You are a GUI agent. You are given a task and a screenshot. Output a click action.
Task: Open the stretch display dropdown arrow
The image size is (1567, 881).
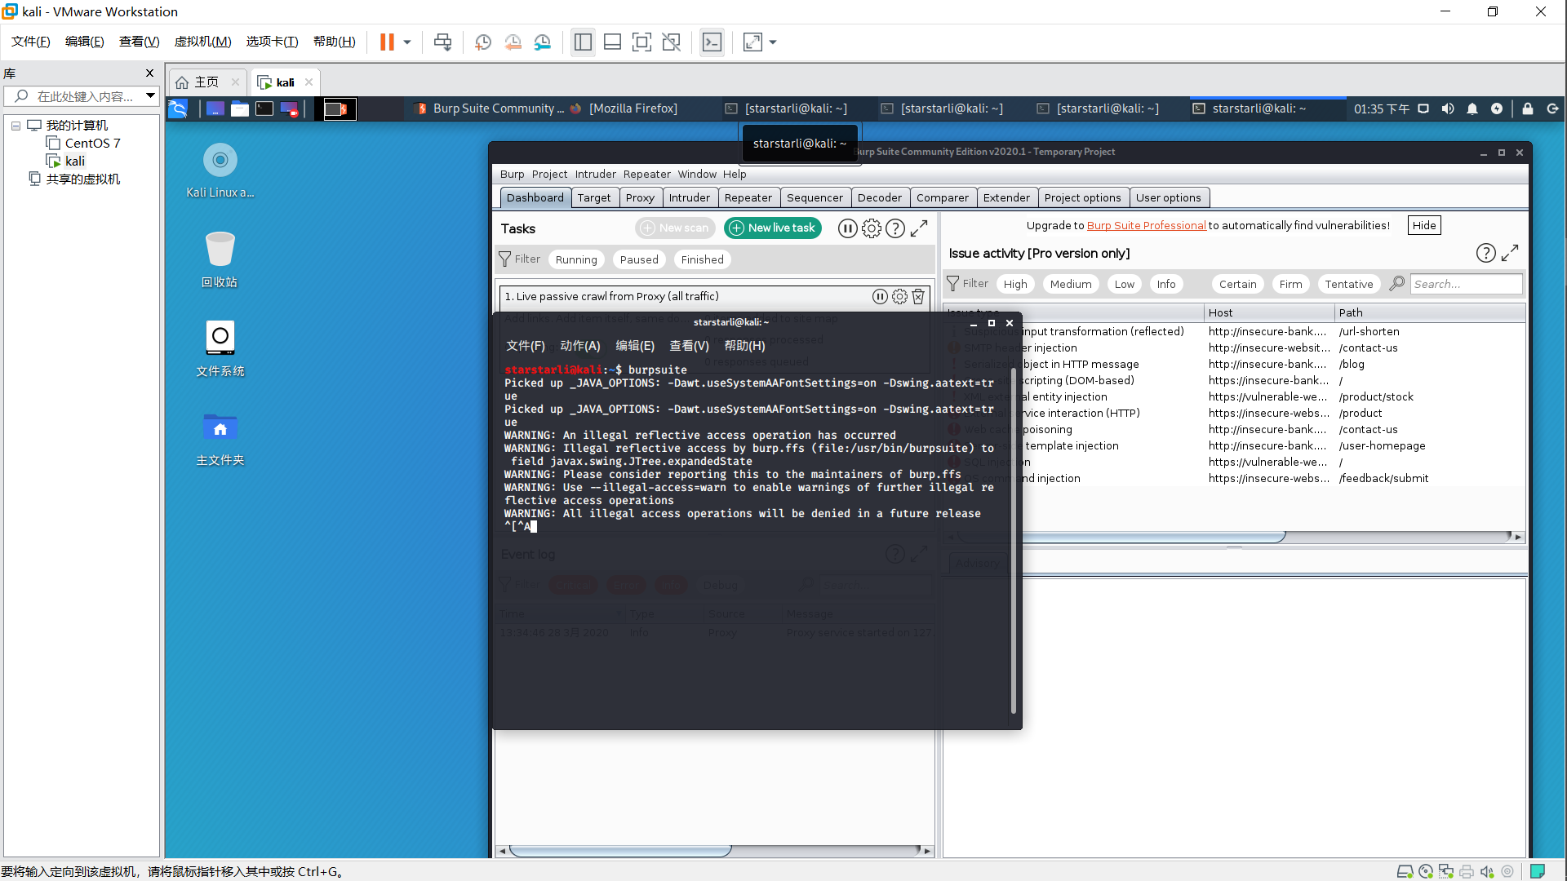click(773, 42)
